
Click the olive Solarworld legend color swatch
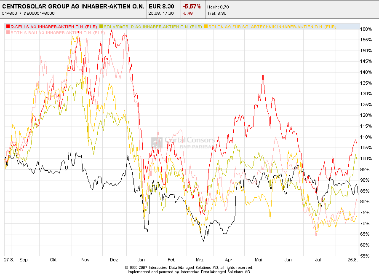[x=101, y=27]
